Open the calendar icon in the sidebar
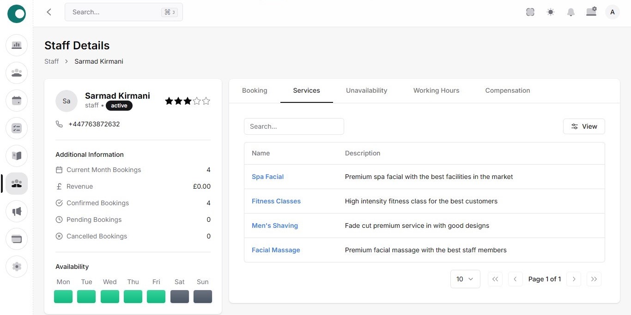 17,101
